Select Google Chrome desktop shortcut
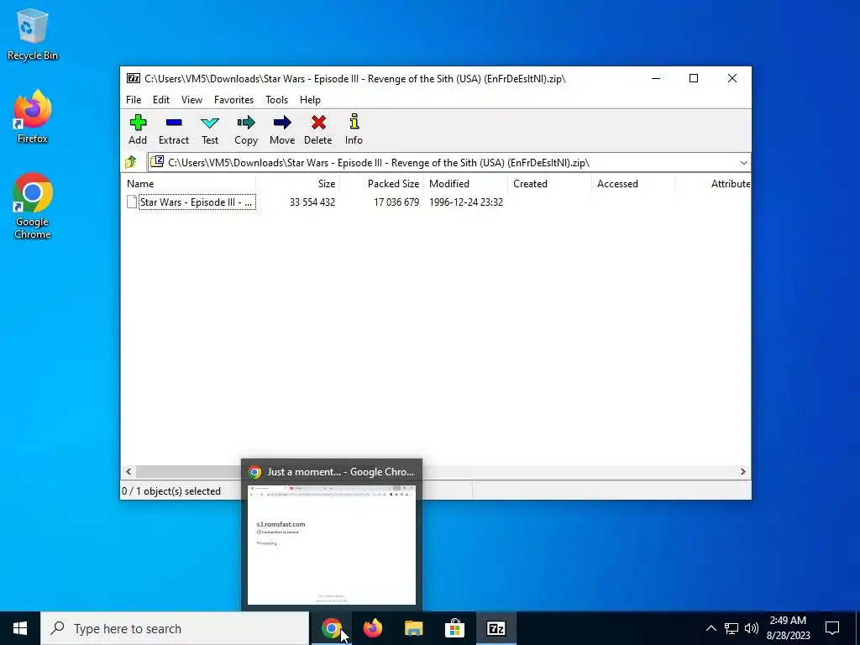Image resolution: width=860 pixels, height=645 pixels. (33, 207)
